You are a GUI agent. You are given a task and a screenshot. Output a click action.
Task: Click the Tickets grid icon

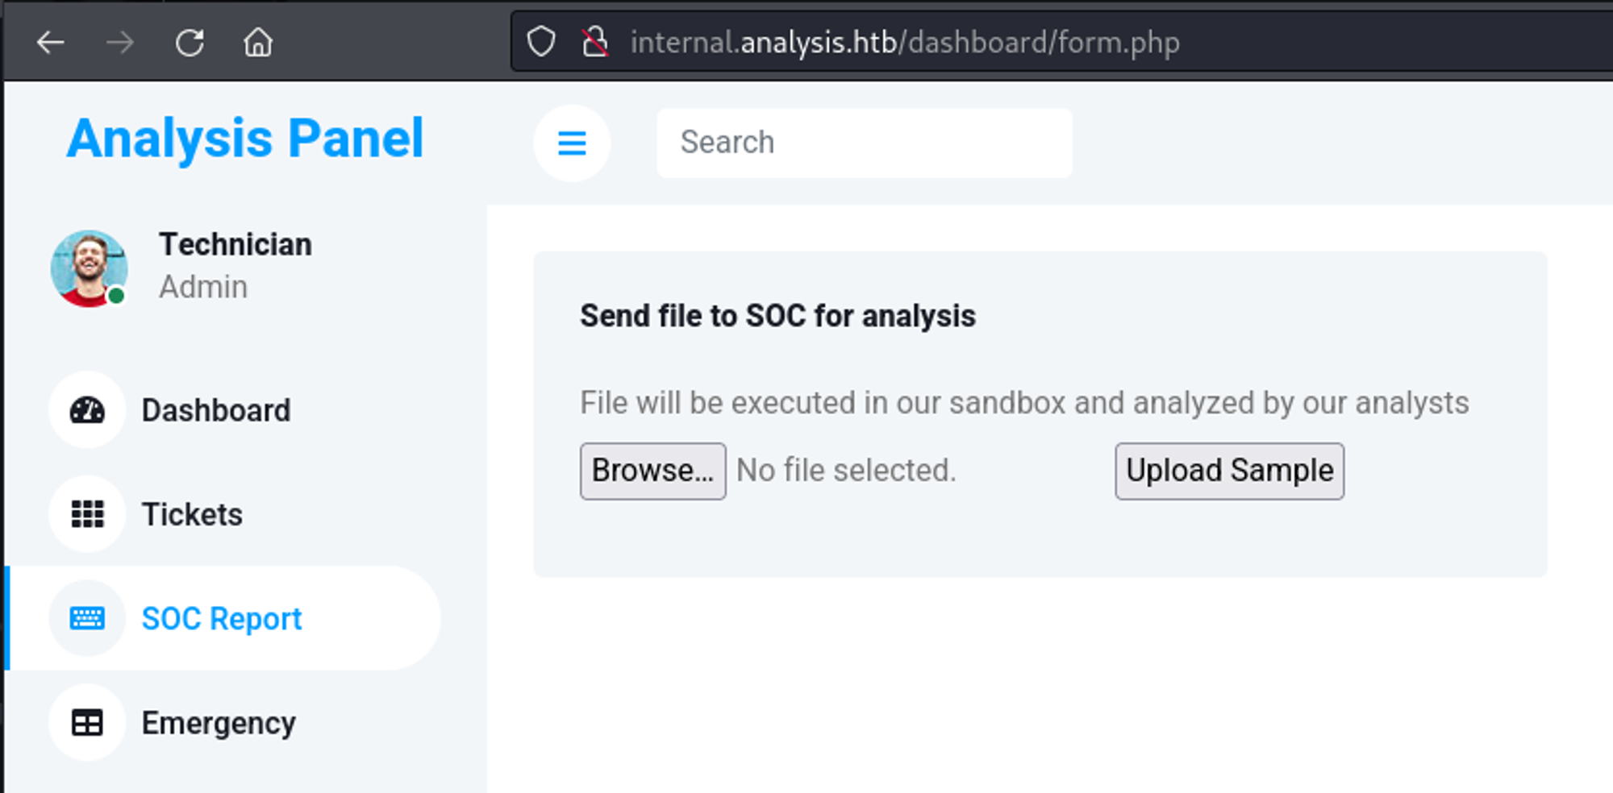[87, 514]
